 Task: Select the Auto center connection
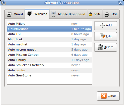pyautogui.click(x=49, y=70)
